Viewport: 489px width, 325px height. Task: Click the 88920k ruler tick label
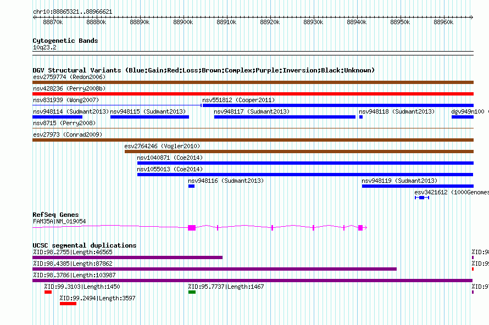pyautogui.click(x=270, y=22)
